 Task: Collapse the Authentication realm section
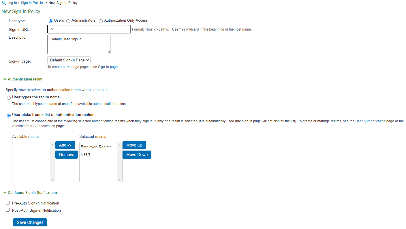click(x=5, y=79)
